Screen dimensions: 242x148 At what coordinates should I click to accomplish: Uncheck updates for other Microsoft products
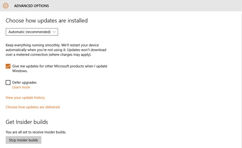(x=8, y=66)
